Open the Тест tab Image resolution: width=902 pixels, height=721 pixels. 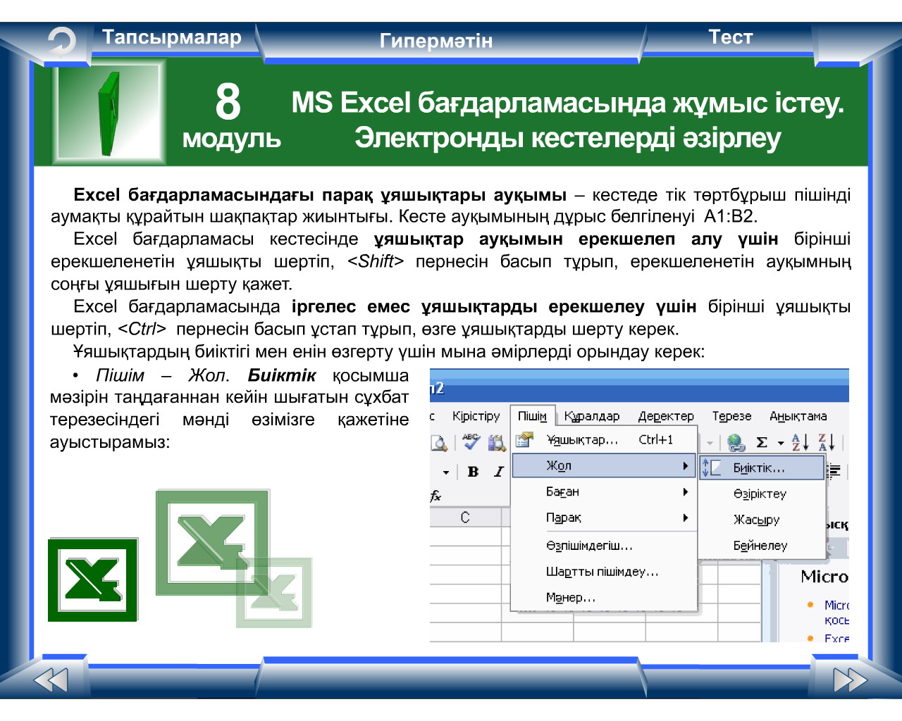731,37
